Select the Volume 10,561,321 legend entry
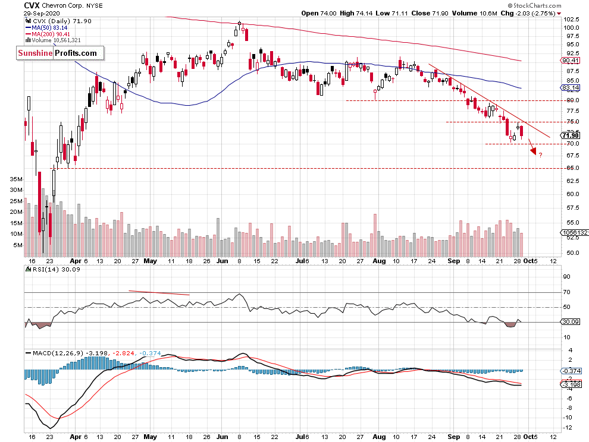This screenshot has height=442, width=589. (x=57, y=40)
